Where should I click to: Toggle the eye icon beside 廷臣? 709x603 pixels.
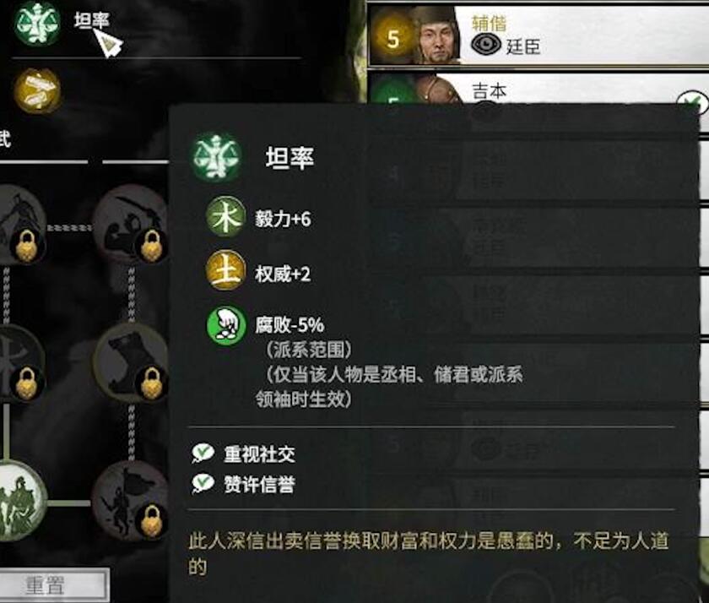click(485, 44)
